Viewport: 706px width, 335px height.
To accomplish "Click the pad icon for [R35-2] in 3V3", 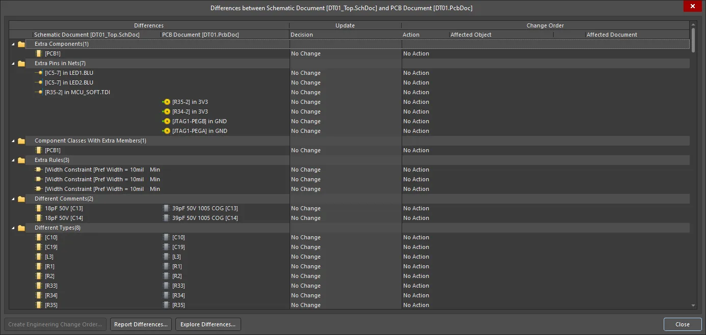I will point(166,102).
